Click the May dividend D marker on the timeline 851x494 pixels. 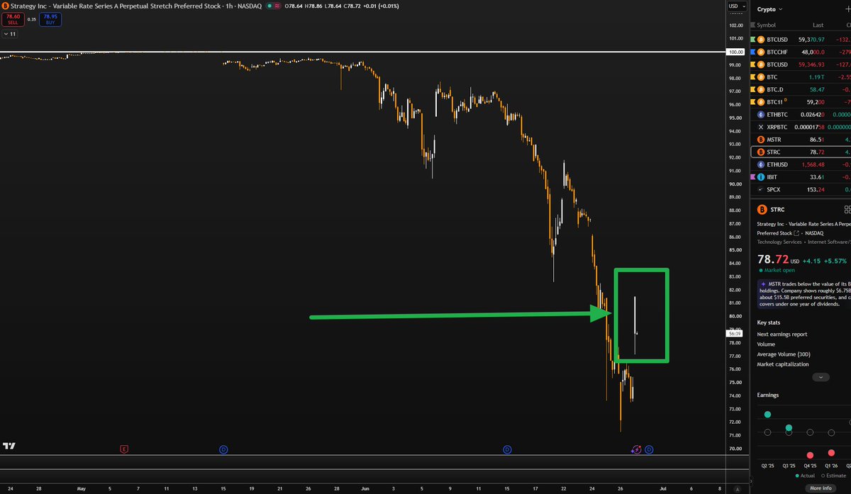pos(223,449)
